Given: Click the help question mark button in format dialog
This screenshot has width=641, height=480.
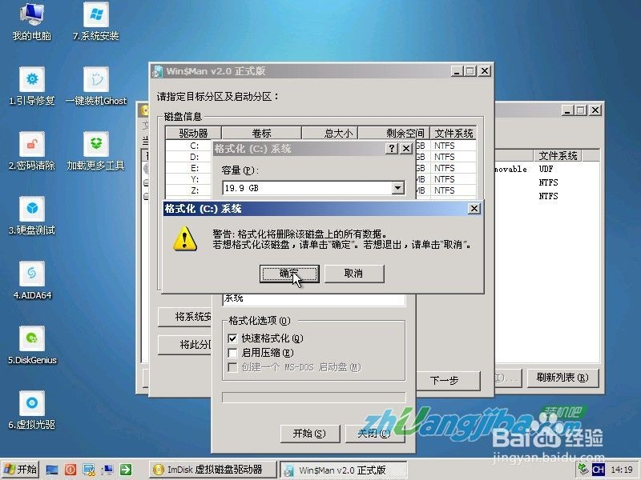Looking at the screenshot, I should tap(392, 149).
